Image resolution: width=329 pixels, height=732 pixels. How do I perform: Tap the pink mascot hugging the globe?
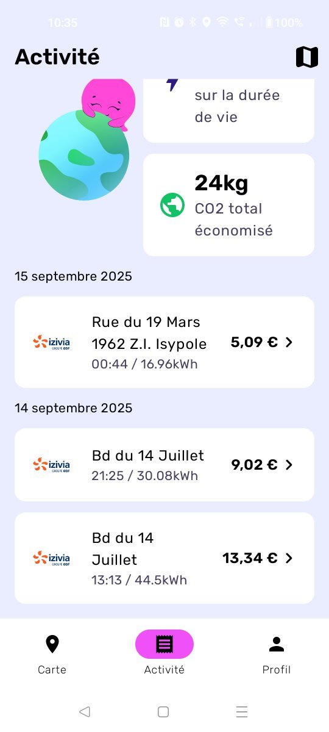[x=109, y=102]
